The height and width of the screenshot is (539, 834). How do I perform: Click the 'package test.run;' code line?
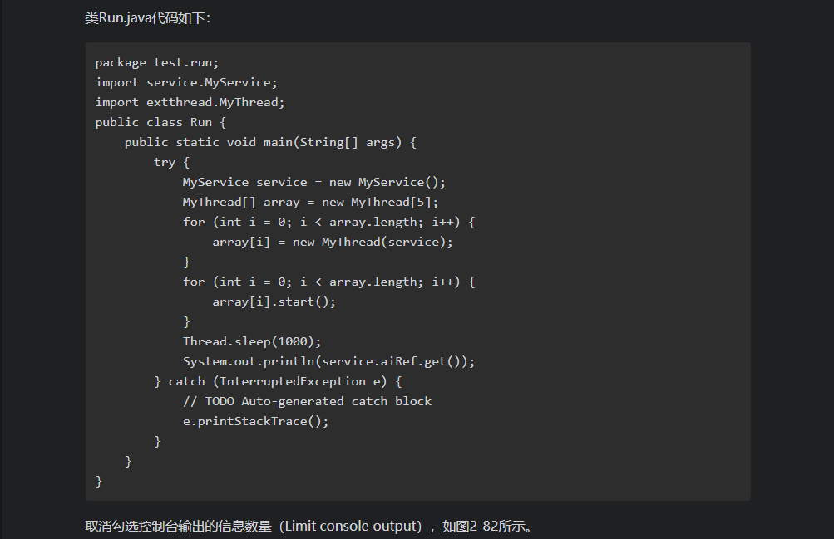[157, 62]
